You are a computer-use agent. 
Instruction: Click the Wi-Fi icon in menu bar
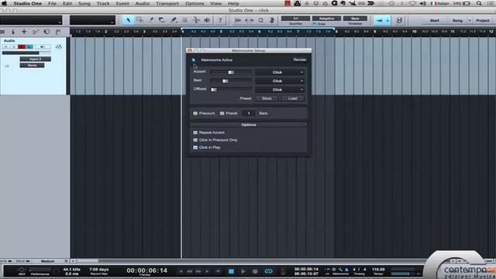click(x=412, y=3)
